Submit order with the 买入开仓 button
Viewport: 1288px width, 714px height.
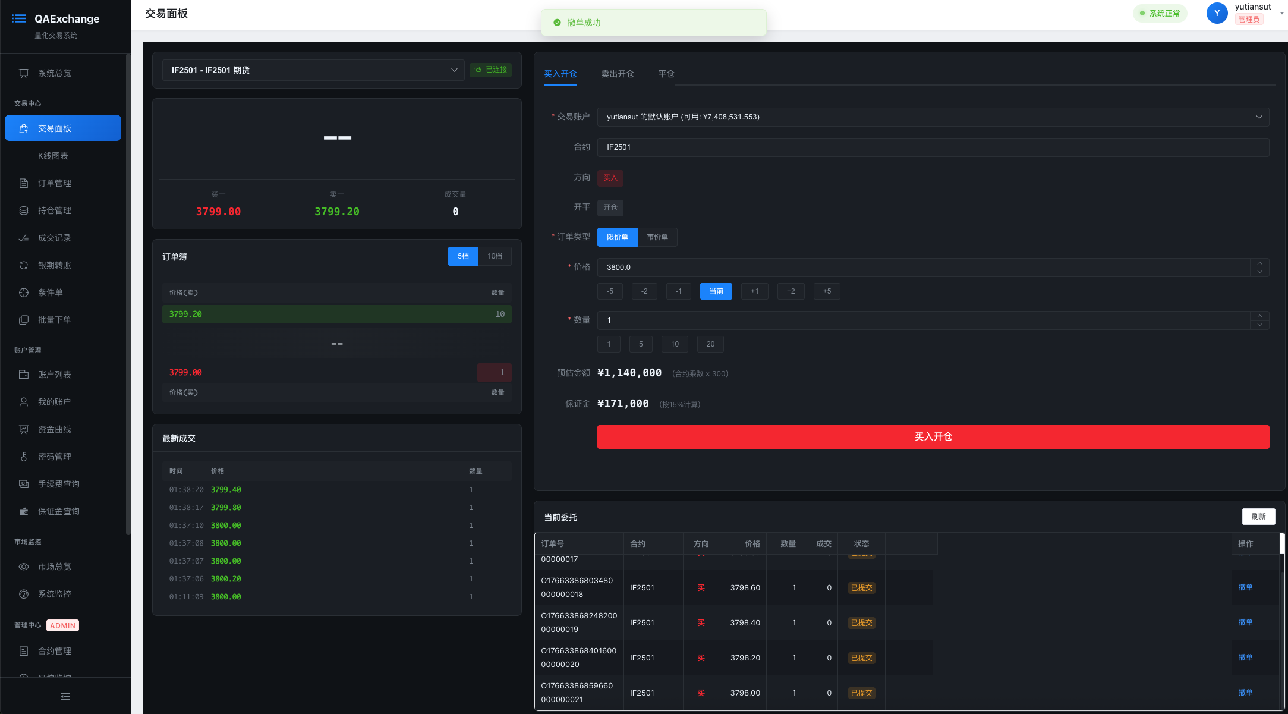coord(932,436)
